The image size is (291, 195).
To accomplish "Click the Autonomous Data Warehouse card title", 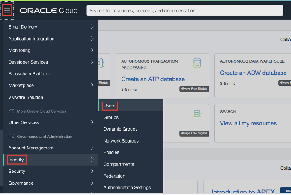I will (252, 61).
